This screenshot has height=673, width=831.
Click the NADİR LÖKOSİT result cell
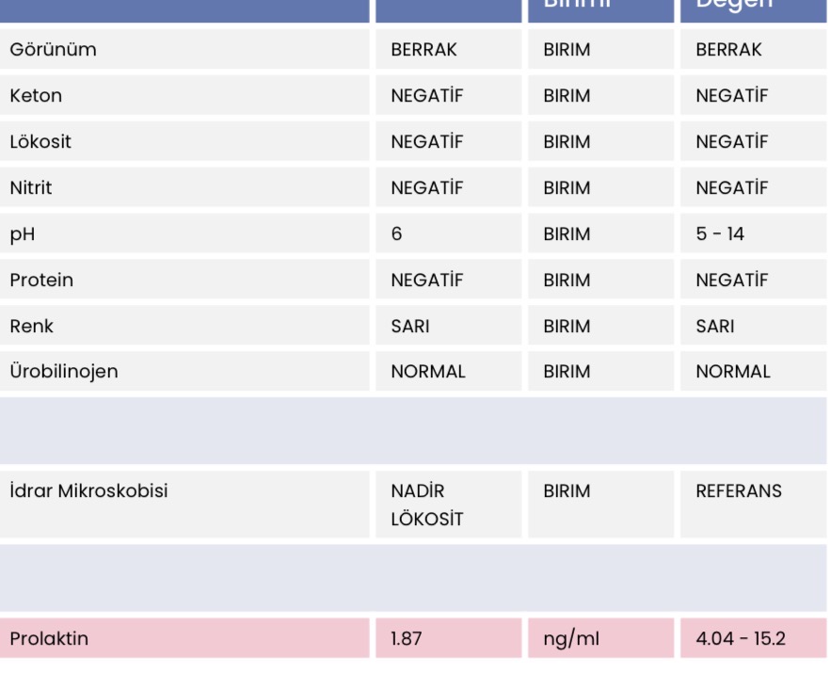(x=448, y=505)
